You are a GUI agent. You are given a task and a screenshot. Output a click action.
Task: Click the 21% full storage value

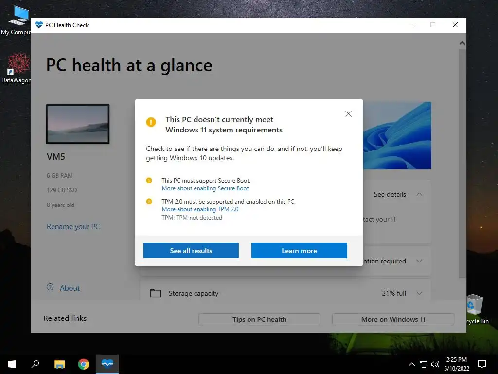coord(394,293)
